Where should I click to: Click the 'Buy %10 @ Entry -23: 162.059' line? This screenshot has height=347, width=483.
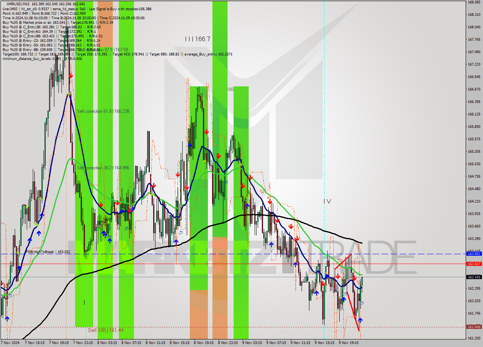51,40
